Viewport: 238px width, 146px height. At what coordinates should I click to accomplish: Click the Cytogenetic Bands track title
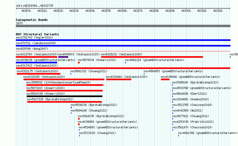32,20
